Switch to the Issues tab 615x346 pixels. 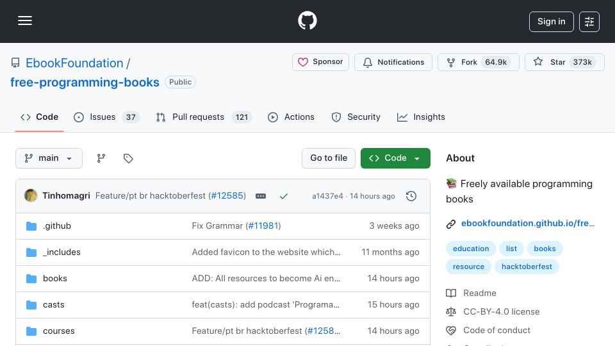pos(107,117)
